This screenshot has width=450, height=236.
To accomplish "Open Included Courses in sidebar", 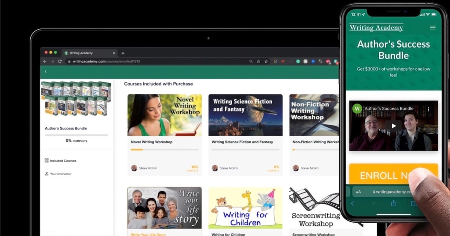I will 60,161.
